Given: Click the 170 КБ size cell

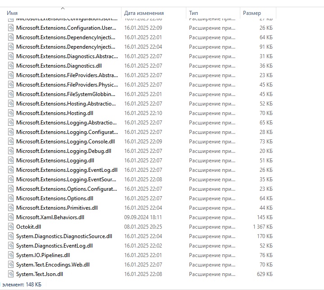Looking at the screenshot, I should [265, 236].
